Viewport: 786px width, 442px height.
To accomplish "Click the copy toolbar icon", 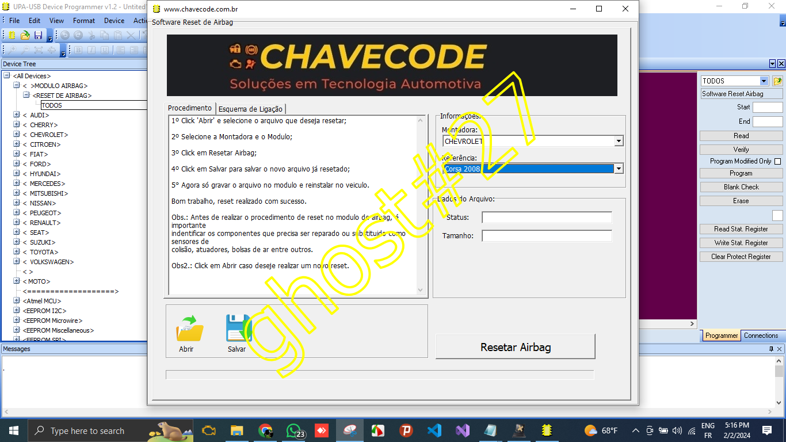I will [105, 36].
